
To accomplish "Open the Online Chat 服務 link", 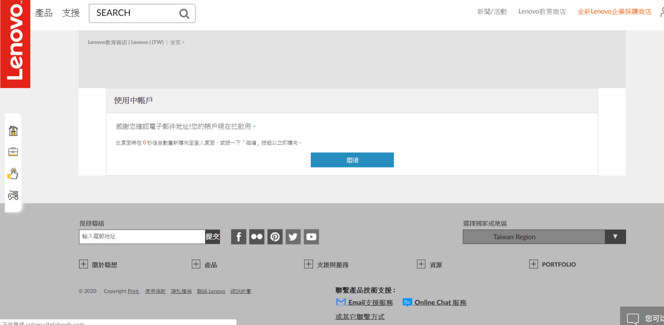I will [435, 303].
